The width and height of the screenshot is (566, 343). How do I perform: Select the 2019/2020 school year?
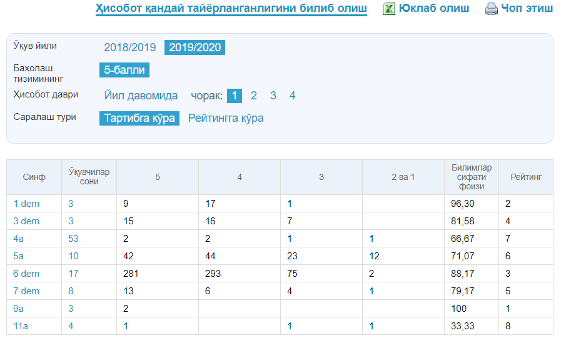pyautogui.click(x=195, y=47)
